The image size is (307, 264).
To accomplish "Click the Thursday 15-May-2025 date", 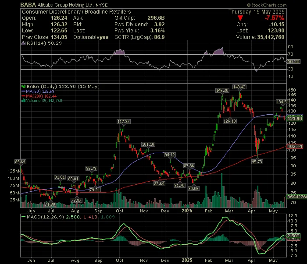I will pos(257,12).
